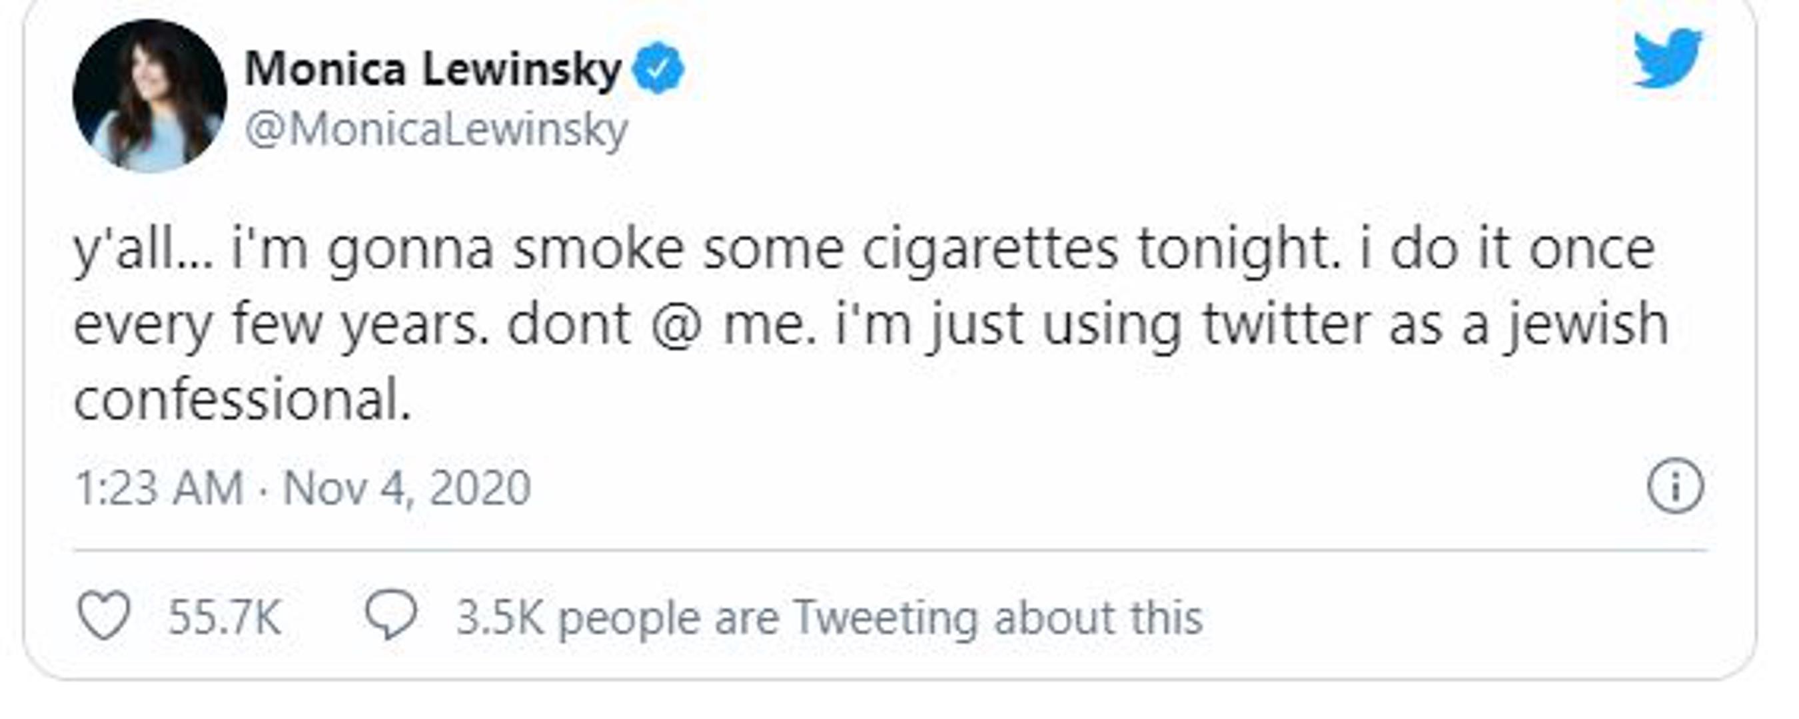Click the word "tonight." in the tweet
The height and width of the screenshot is (719, 1799).
(x=1239, y=251)
